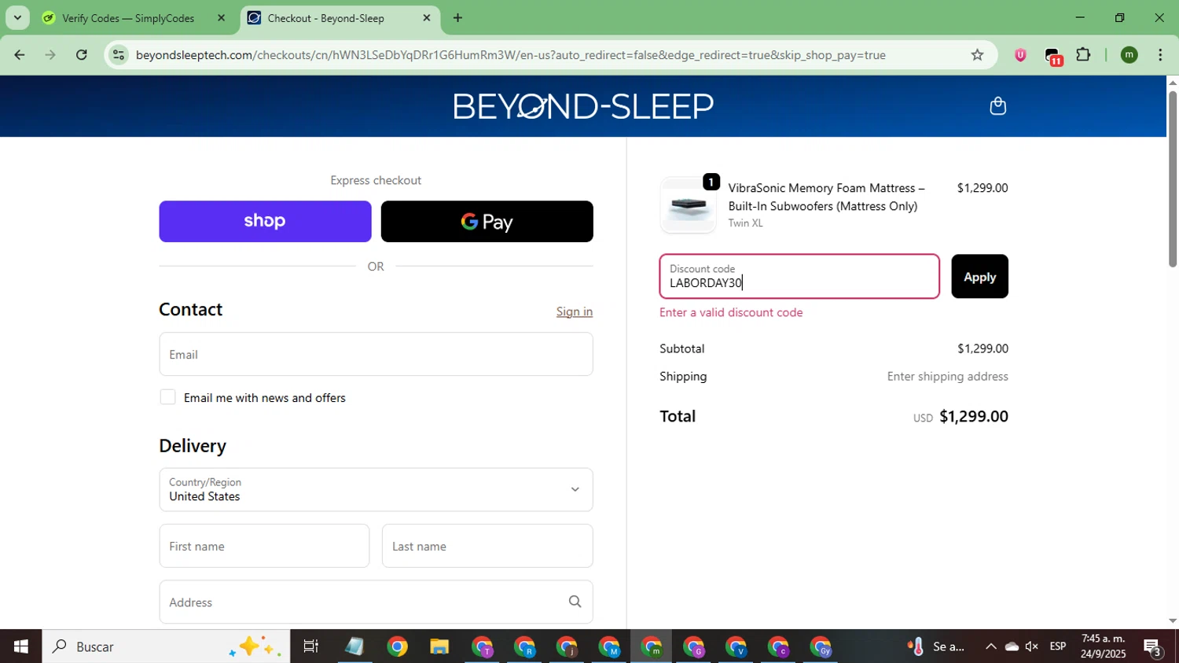This screenshot has width=1179, height=663.
Task: Click the Address search field
Action: coord(376,602)
